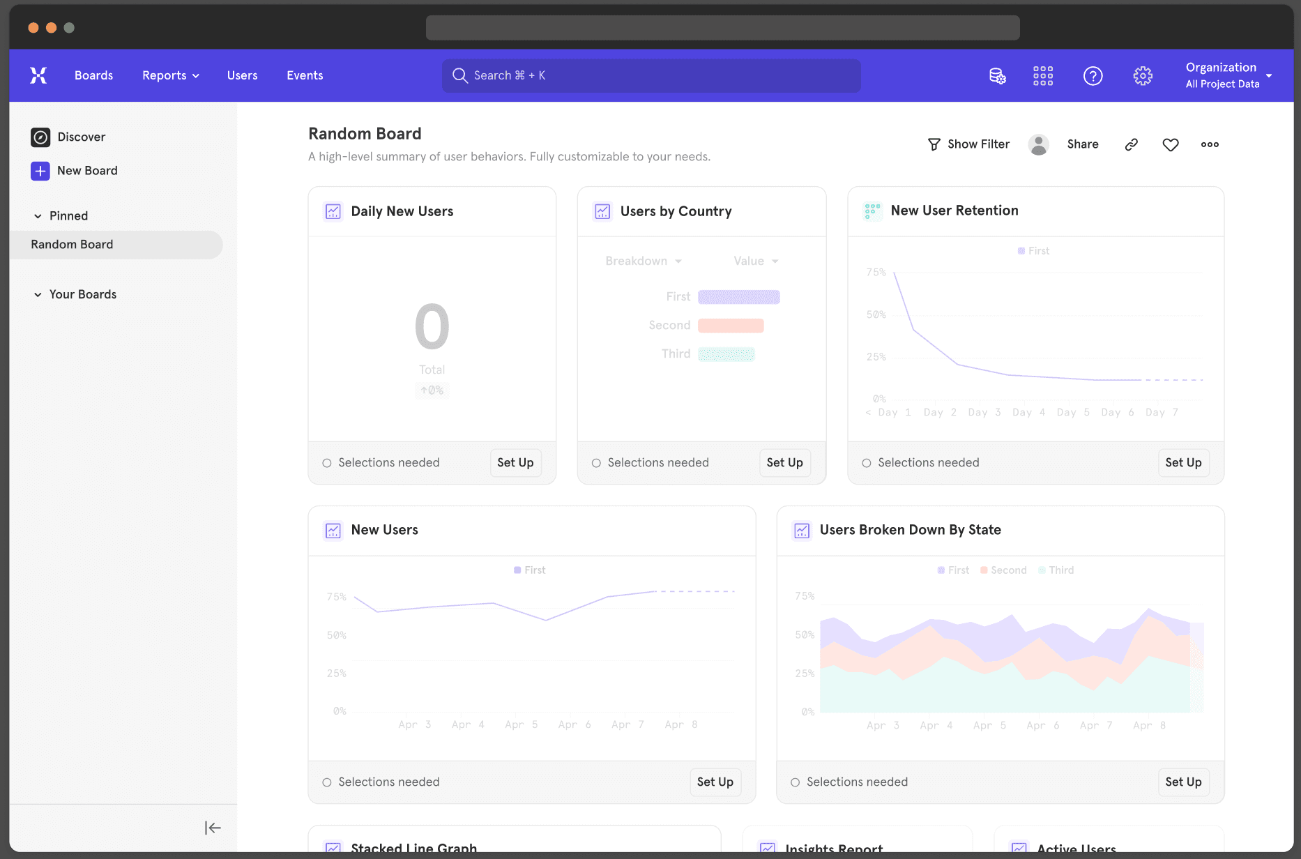Screen dimensions: 1301x859
Task: Open the Events menu item
Action: tap(305, 75)
